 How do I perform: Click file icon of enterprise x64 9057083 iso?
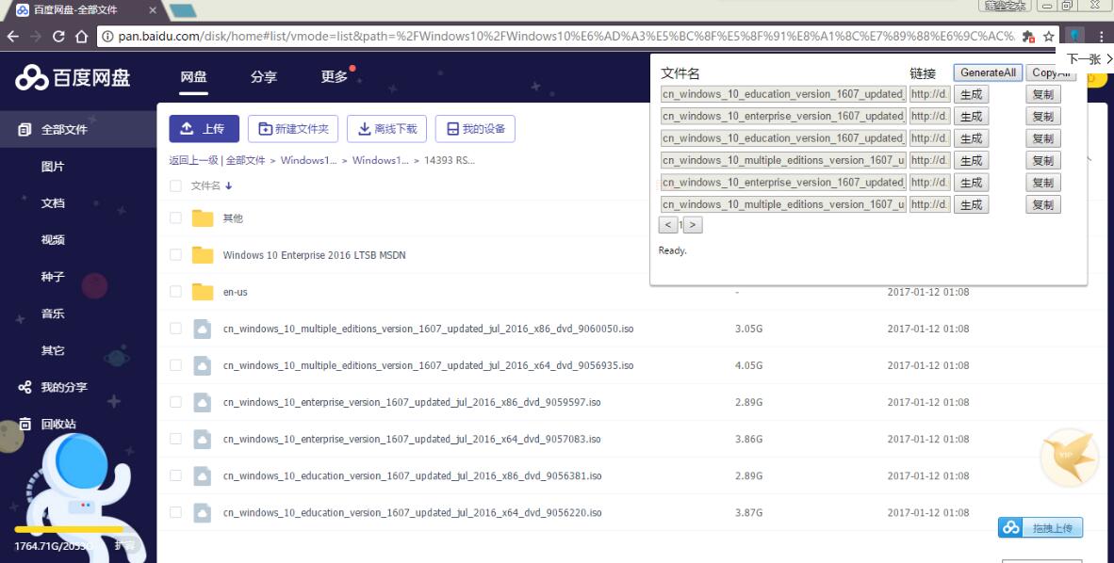point(203,440)
